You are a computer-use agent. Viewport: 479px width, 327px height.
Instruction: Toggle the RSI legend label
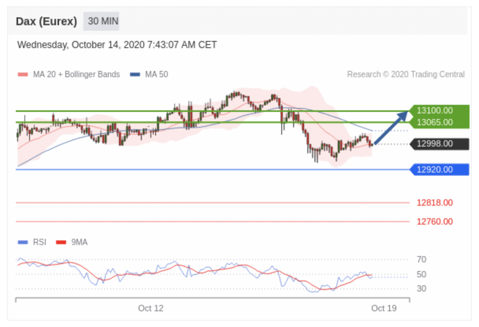tap(39, 242)
